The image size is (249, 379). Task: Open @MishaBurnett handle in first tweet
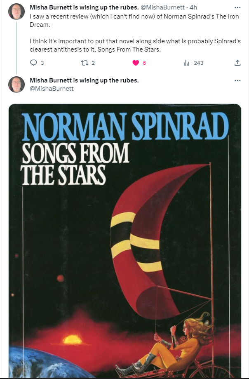pos(162,7)
